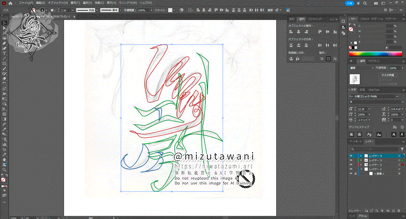
Task: Toggle the lock on the <画像> sublayer
Action: [355, 173]
